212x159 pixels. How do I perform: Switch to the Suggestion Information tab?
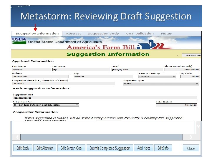[37, 34]
